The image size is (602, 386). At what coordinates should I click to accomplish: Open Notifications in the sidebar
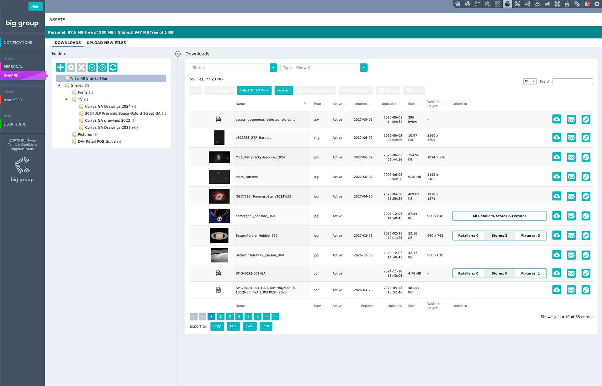[18, 42]
